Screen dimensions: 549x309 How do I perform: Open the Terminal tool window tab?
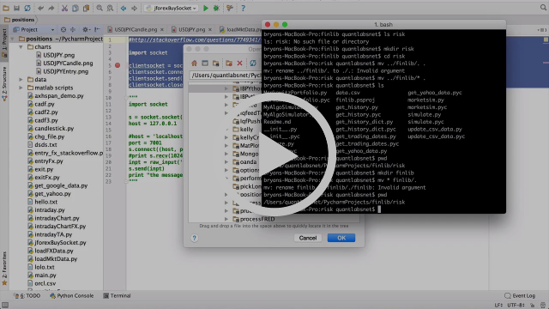[x=117, y=295]
